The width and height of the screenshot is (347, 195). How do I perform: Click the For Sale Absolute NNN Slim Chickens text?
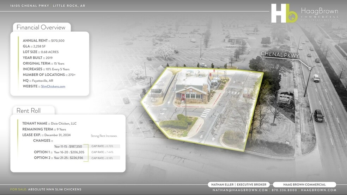pos(46,189)
